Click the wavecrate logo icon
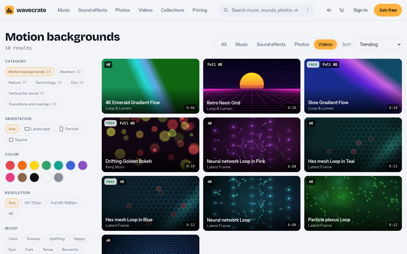The width and height of the screenshot is (407, 254). (10, 10)
